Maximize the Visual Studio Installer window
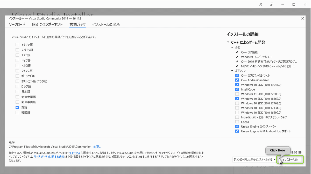This screenshot has height=174, width=311. point(294,4)
